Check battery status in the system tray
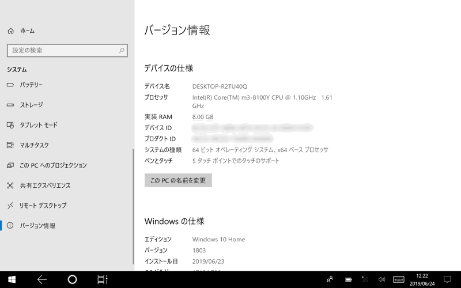 tap(348, 279)
